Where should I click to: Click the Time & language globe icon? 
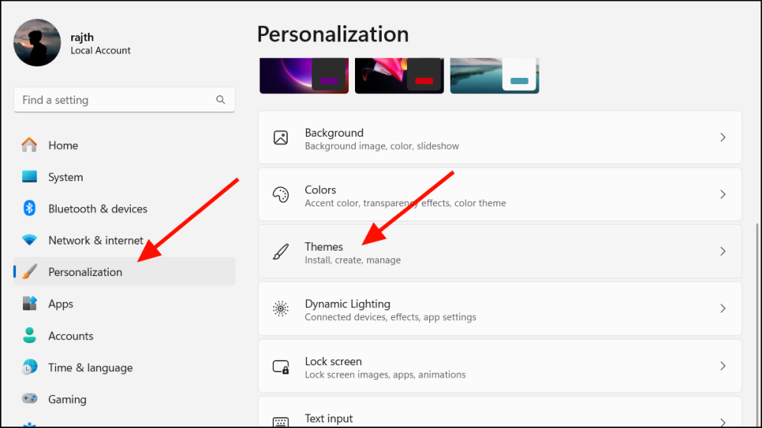(x=29, y=368)
